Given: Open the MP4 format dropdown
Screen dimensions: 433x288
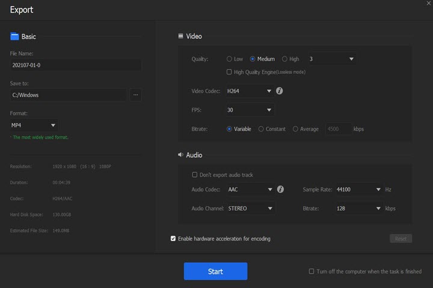Looking at the screenshot, I should click(x=34, y=125).
